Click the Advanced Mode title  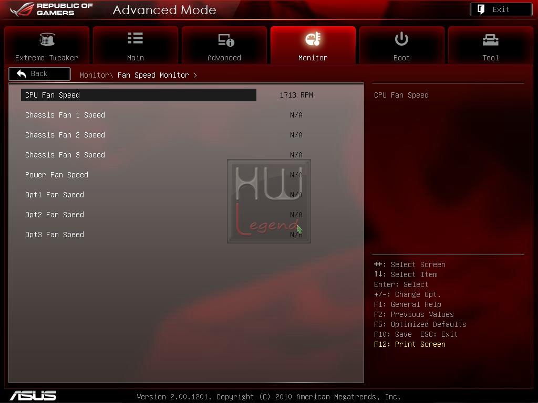164,10
